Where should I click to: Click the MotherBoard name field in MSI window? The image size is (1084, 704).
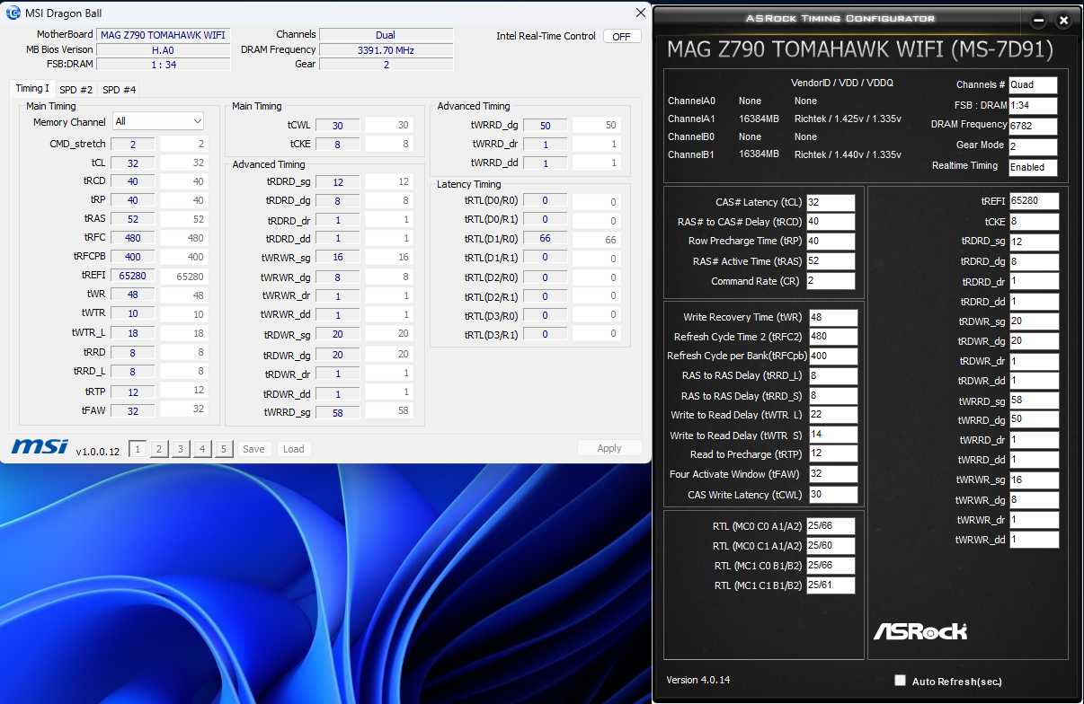click(164, 35)
